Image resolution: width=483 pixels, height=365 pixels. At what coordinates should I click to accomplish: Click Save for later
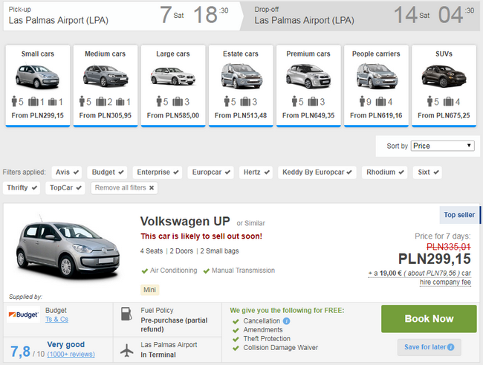[429, 347]
